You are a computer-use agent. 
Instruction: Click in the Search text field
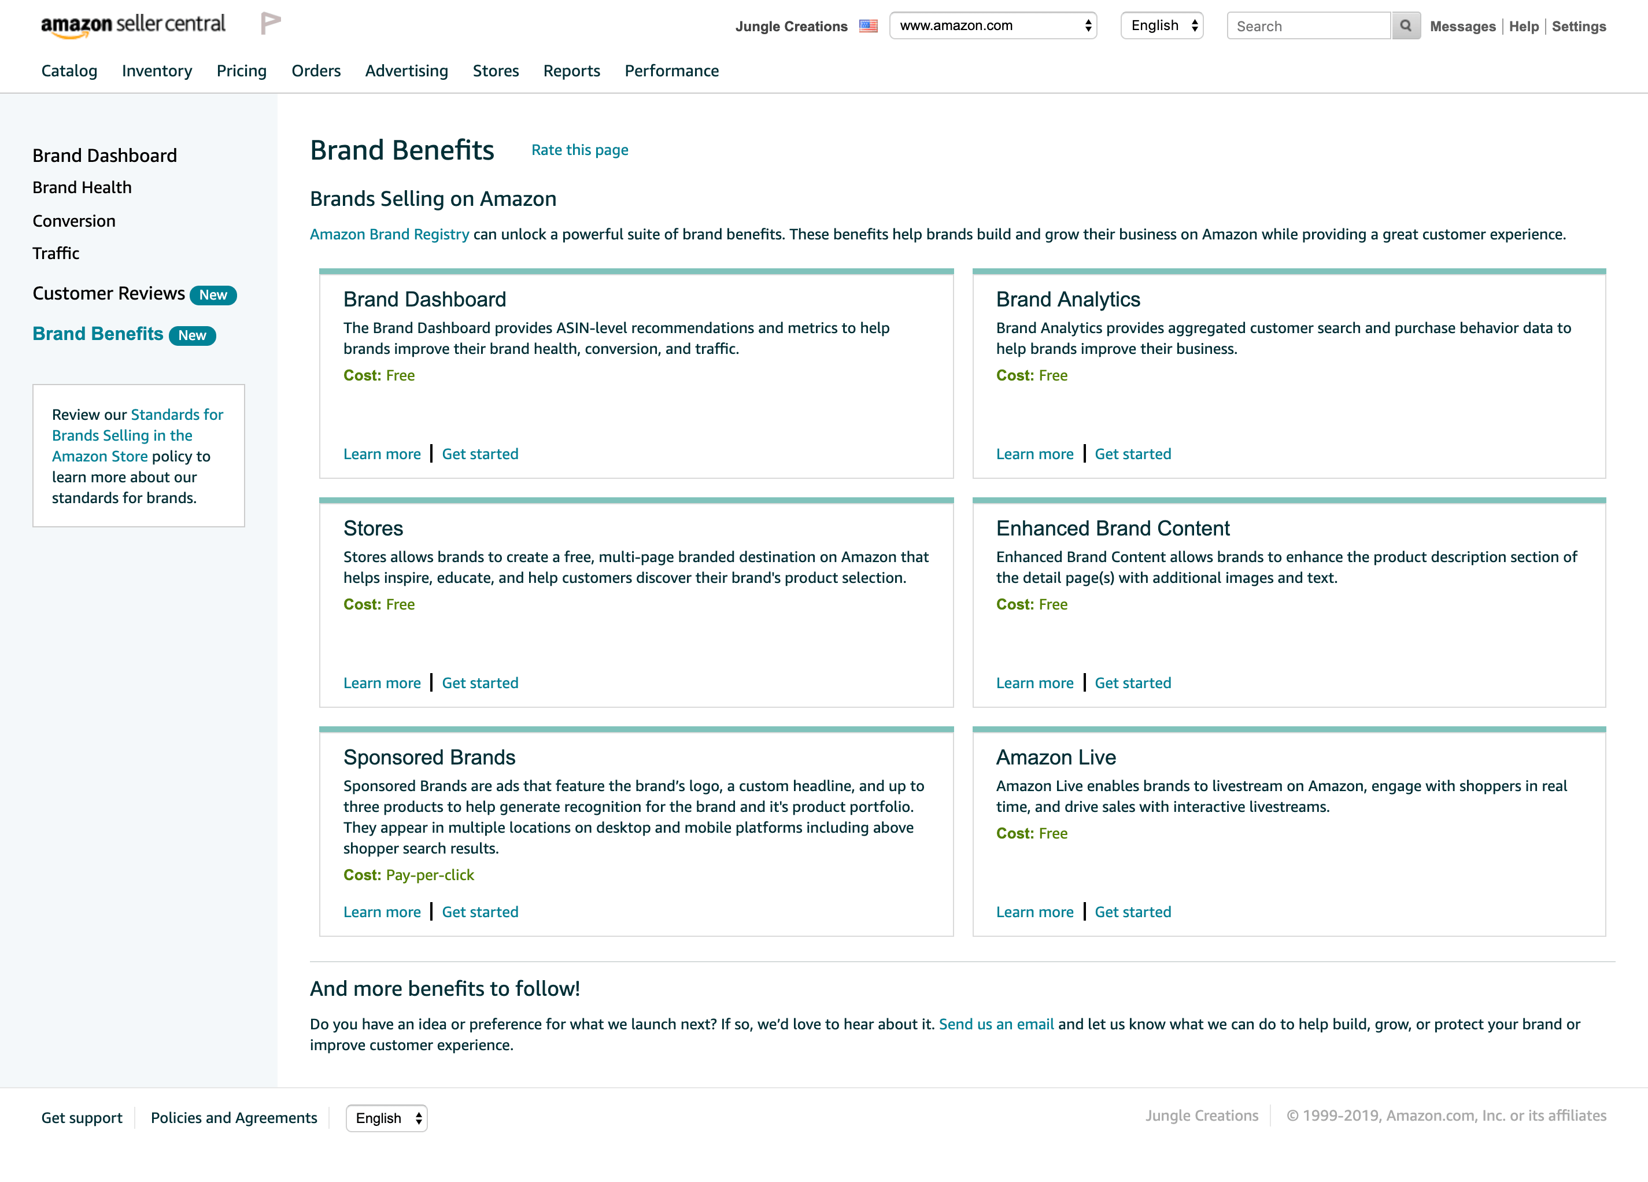(1308, 26)
